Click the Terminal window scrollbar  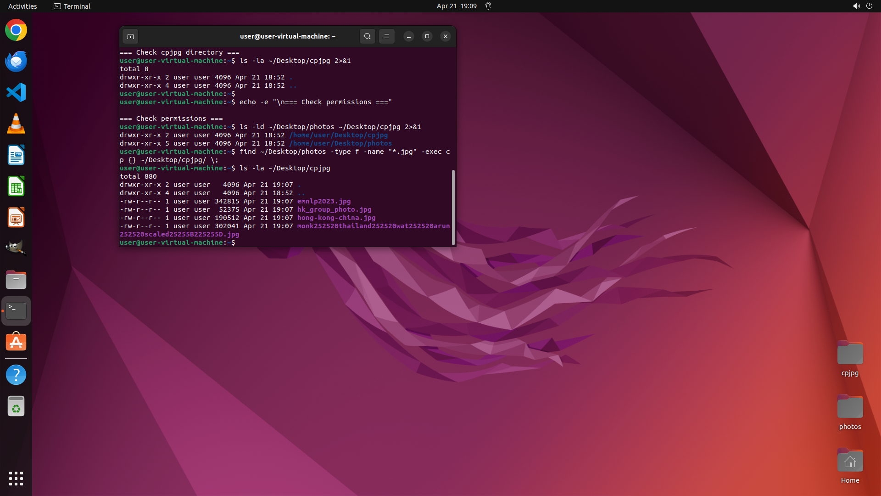453,207
